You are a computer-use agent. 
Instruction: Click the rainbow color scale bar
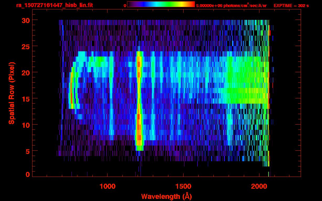(x=161, y=4)
